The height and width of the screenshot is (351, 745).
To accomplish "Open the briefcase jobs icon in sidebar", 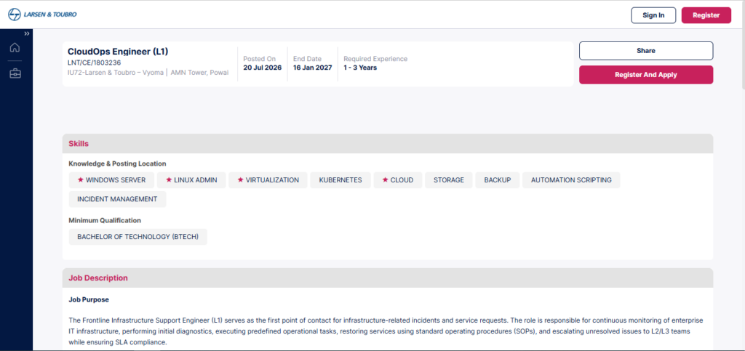I will tap(15, 73).
